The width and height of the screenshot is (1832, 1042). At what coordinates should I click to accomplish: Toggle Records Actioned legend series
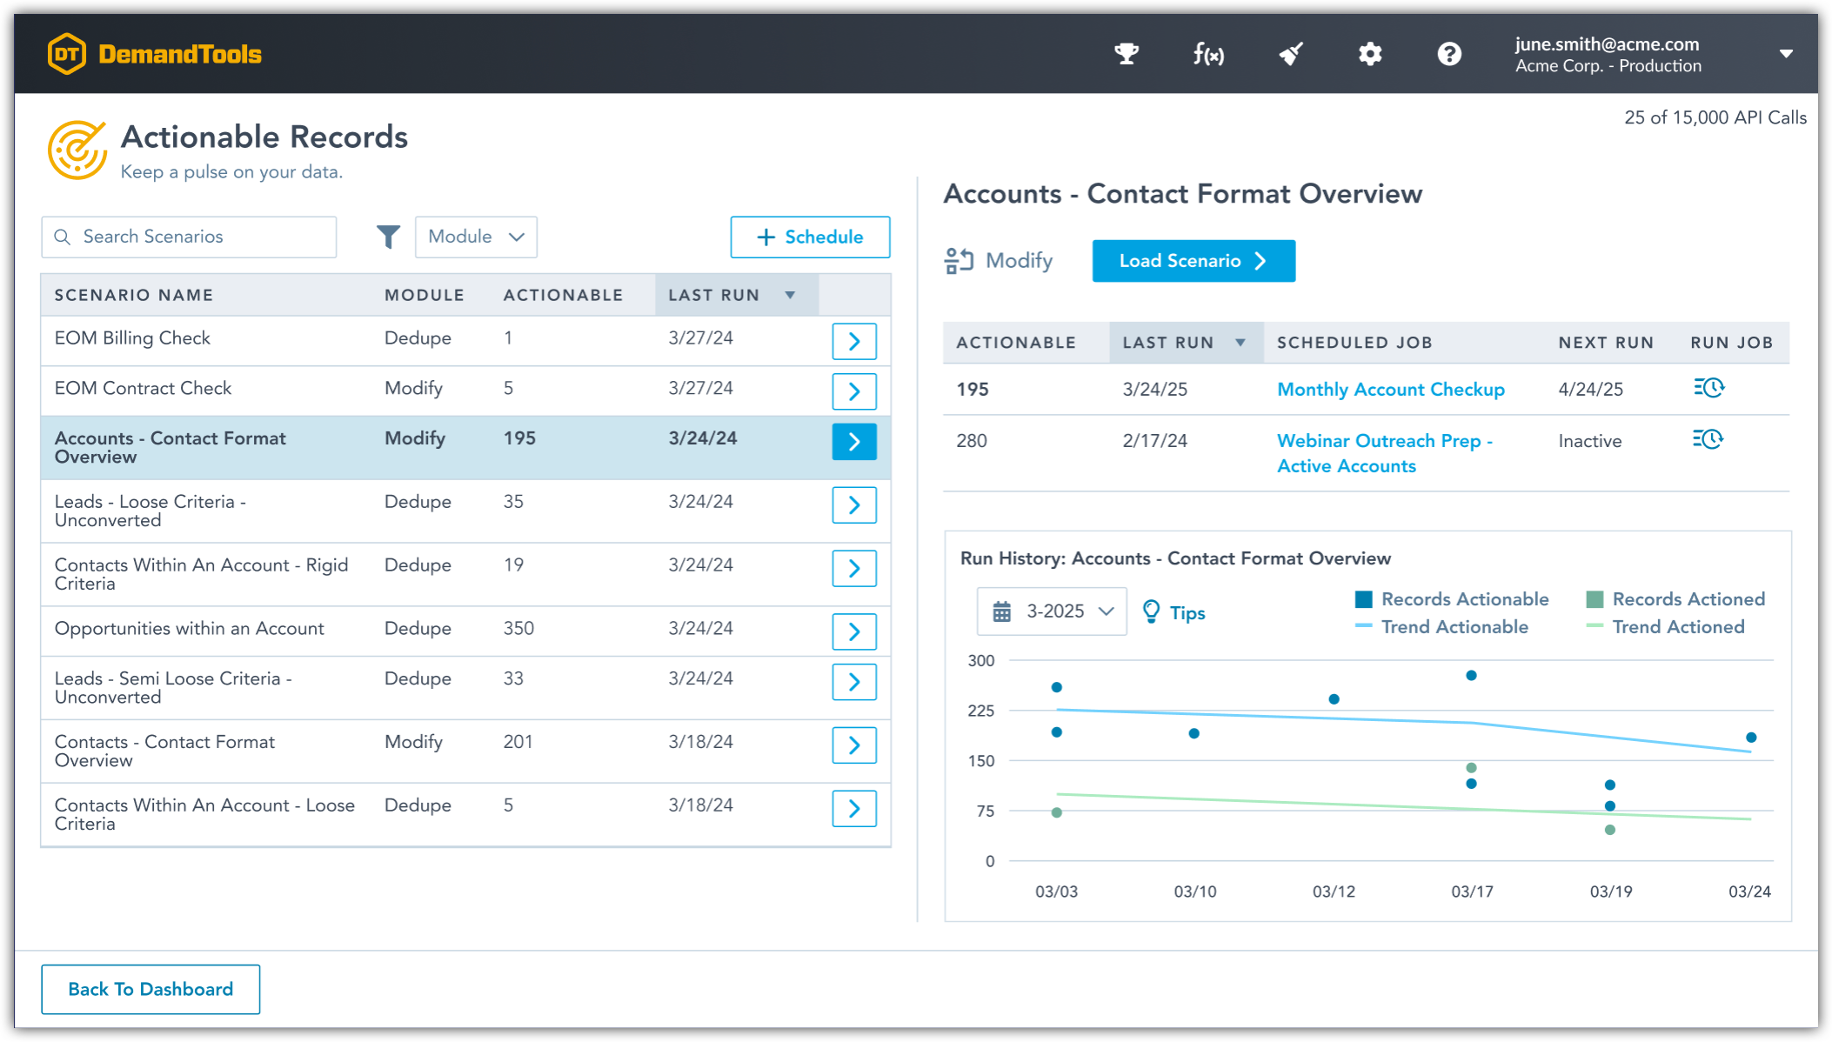[x=1675, y=599]
